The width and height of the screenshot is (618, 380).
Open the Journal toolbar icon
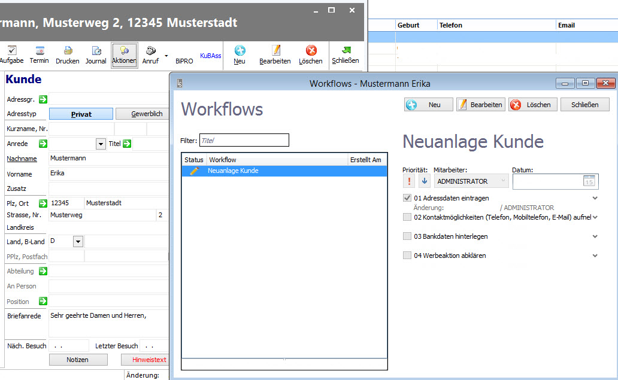pos(96,51)
